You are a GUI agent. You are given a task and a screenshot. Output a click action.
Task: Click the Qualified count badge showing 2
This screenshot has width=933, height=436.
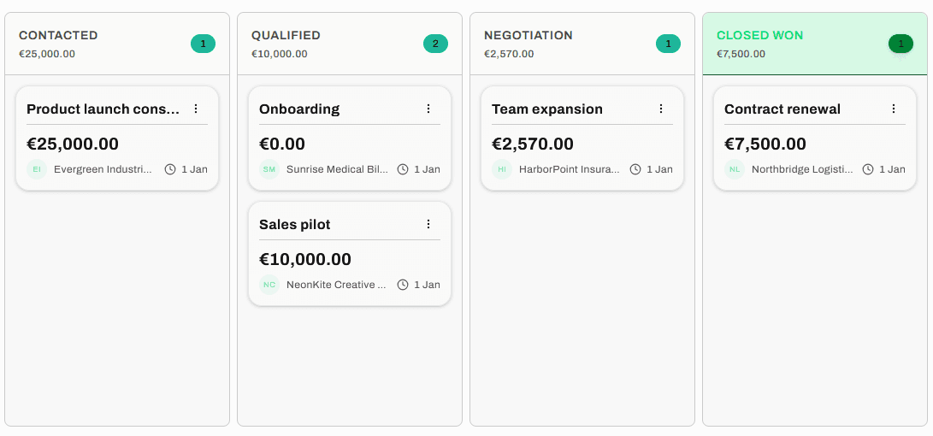pyautogui.click(x=435, y=44)
